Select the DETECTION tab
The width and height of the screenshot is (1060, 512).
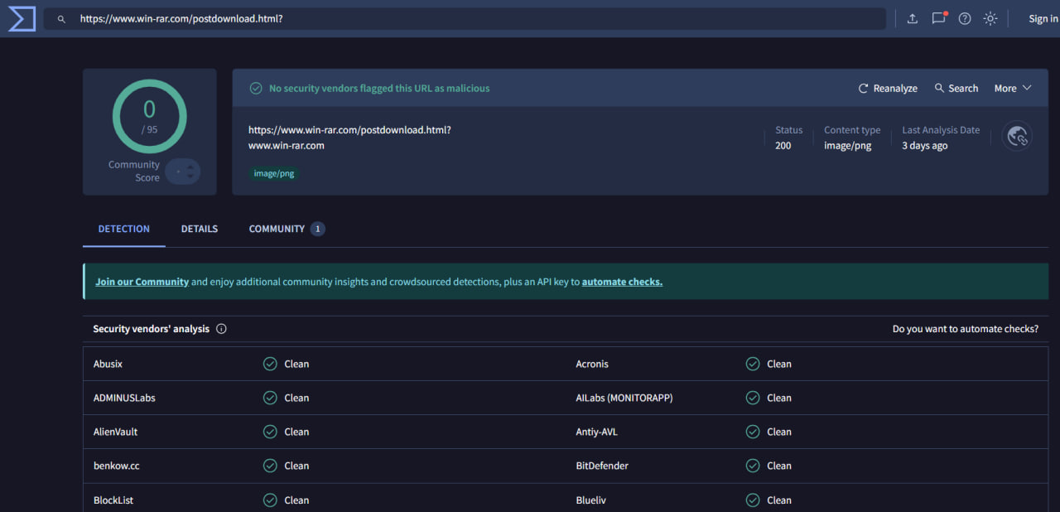(123, 229)
